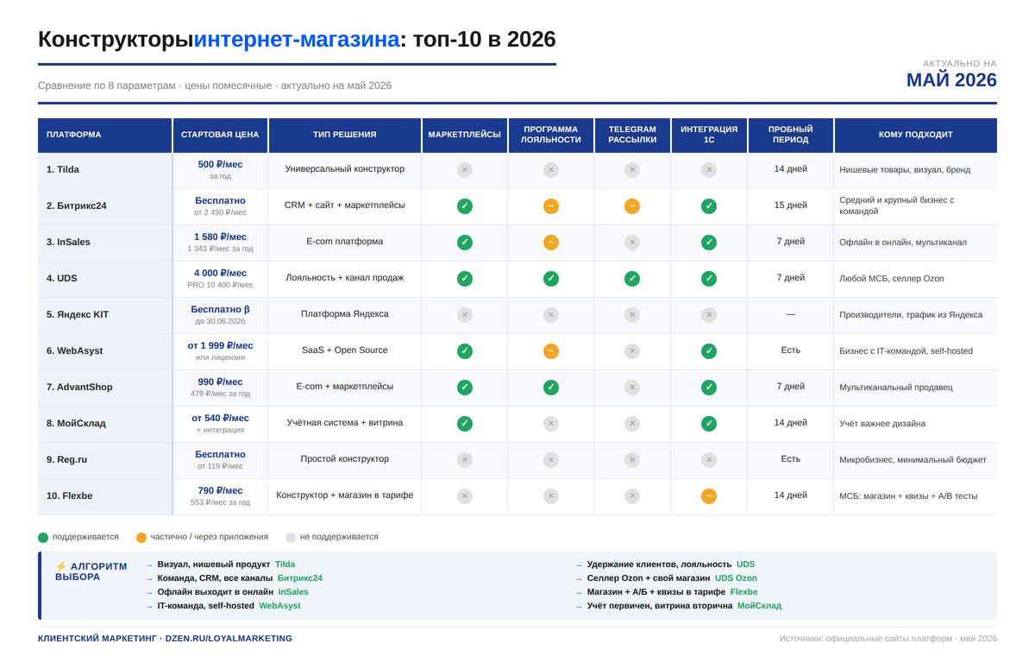Click the 'Telegram рассылки' column header
The height and width of the screenshot is (656, 1035).
pos(632,136)
